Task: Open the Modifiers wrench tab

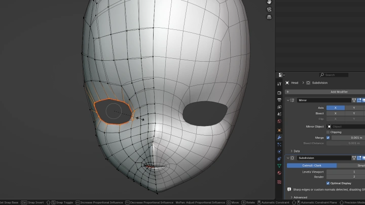Action: (279, 137)
